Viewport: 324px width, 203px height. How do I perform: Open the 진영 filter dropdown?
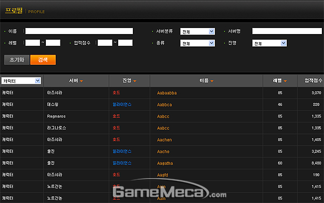pyautogui.click(x=269, y=43)
